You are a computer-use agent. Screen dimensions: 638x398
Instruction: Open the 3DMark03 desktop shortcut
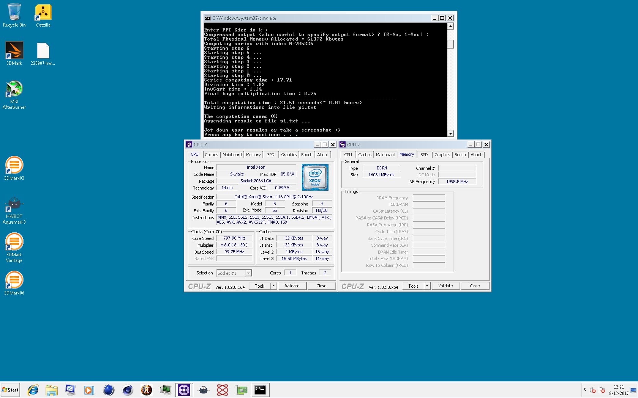point(14,168)
